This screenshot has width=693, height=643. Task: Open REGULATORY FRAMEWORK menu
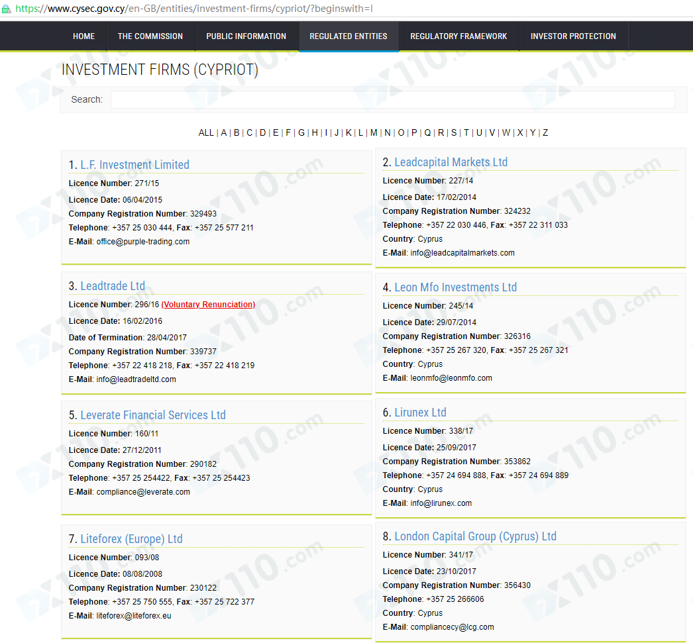coord(458,36)
